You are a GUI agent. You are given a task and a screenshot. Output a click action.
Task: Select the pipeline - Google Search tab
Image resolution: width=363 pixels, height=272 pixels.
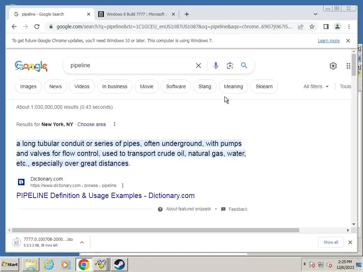coord(52,14)
